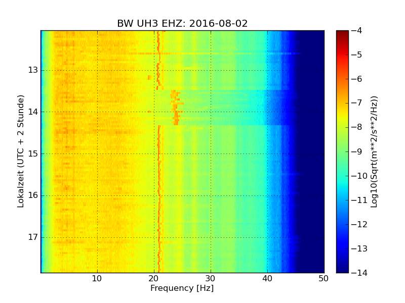Click the 'Frequency [Hz]' x-axis label
This screenshot has height=303, width=405.
point(182,288)
